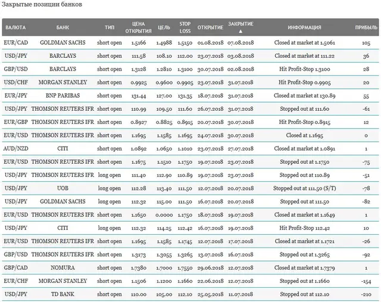This screenshot has width=381, height=302.
Task: Sort by the ЦЕЛЬ column header
Action: click(164, 27)
